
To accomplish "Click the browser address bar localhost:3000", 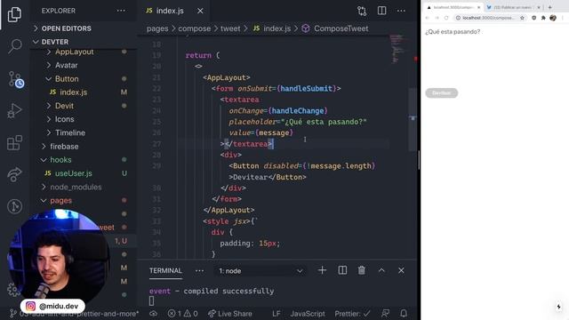I will pyautogui.click(x=488, y=18).
